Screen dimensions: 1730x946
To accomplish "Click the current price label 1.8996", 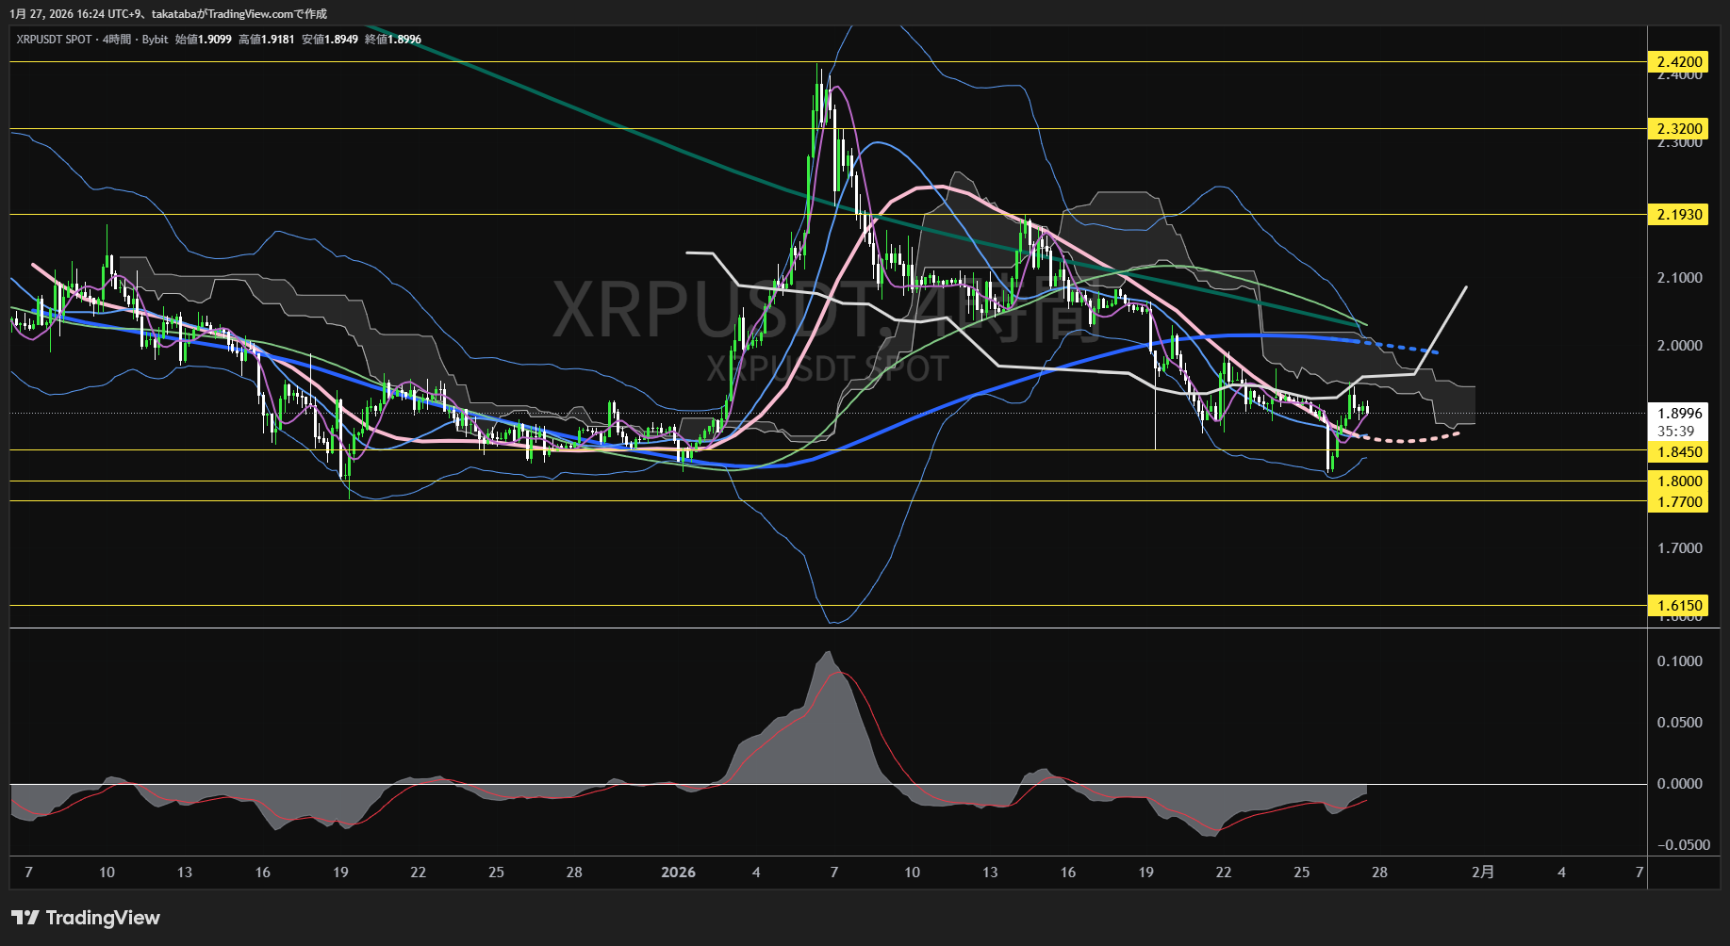I will [x=1680, y=414].
